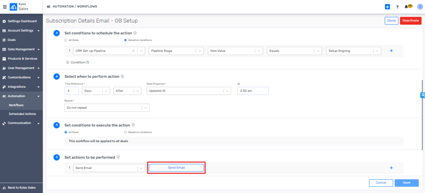
Task: Add another condition with plus icon
Action: pyautogui.click(x=391, y=51)
